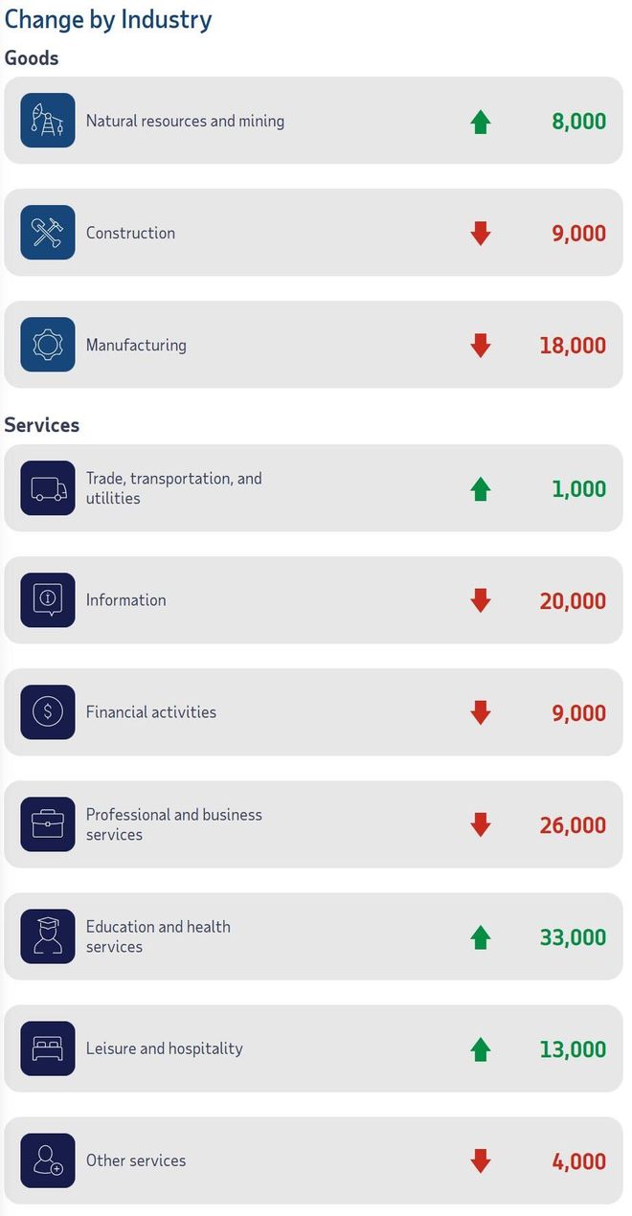Click the 'Change by Industry' heading

(108, 19)
